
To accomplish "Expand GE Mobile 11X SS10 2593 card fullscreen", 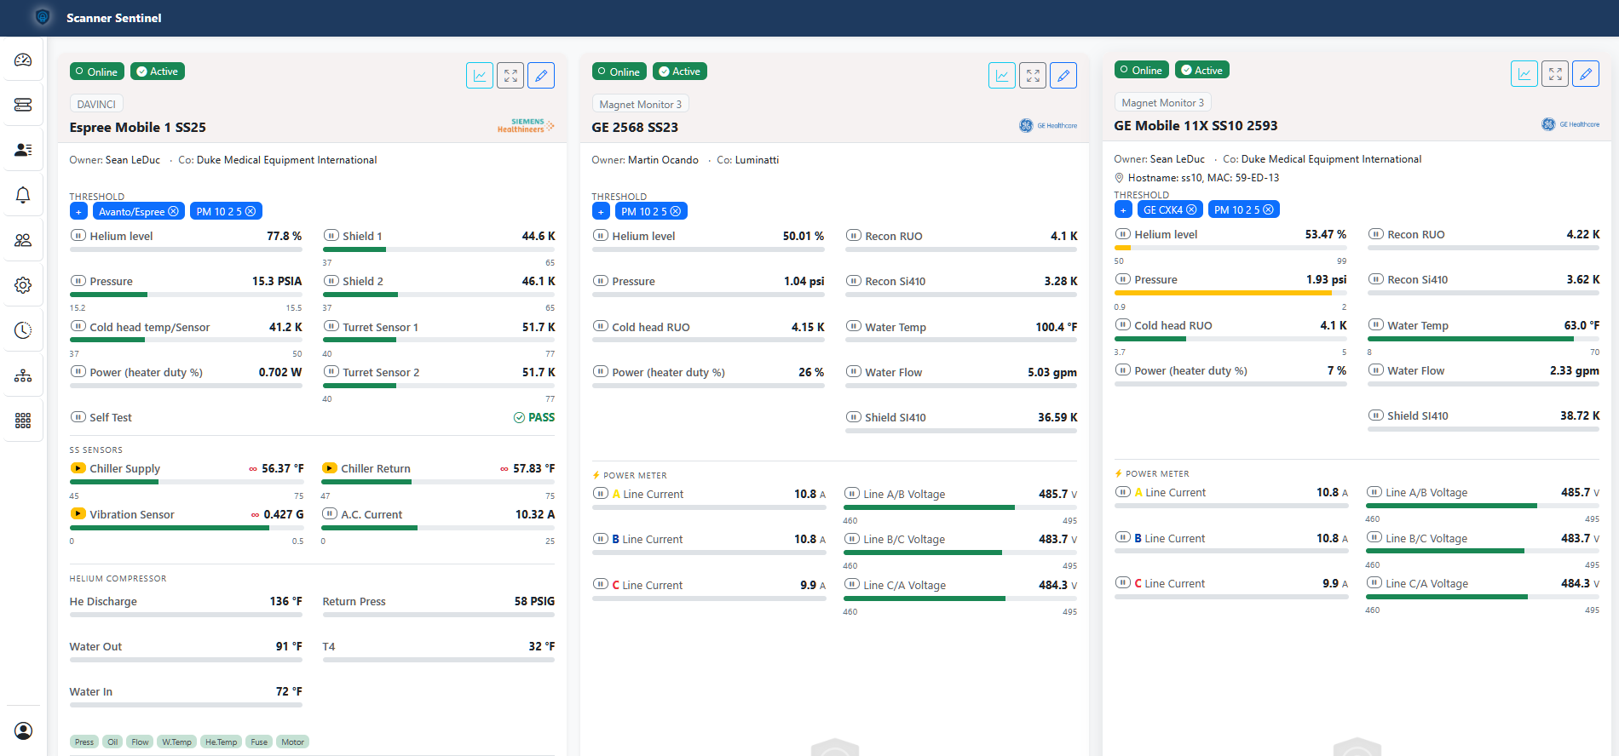I will point(1555,74).
